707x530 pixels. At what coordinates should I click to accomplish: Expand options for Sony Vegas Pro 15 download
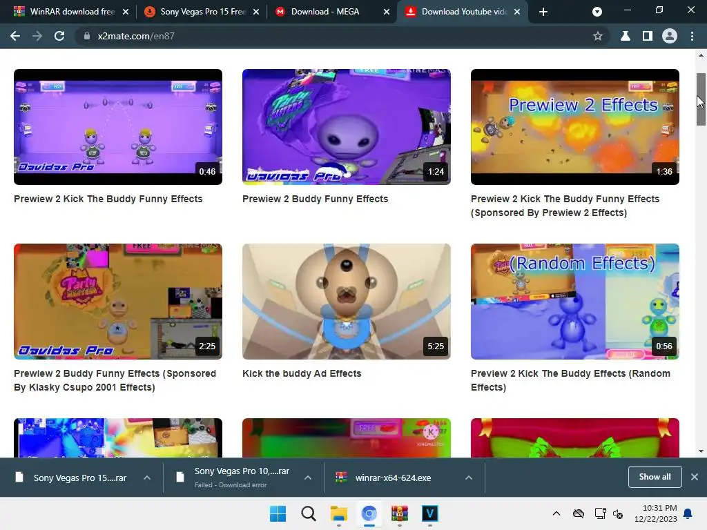(147, 478)
